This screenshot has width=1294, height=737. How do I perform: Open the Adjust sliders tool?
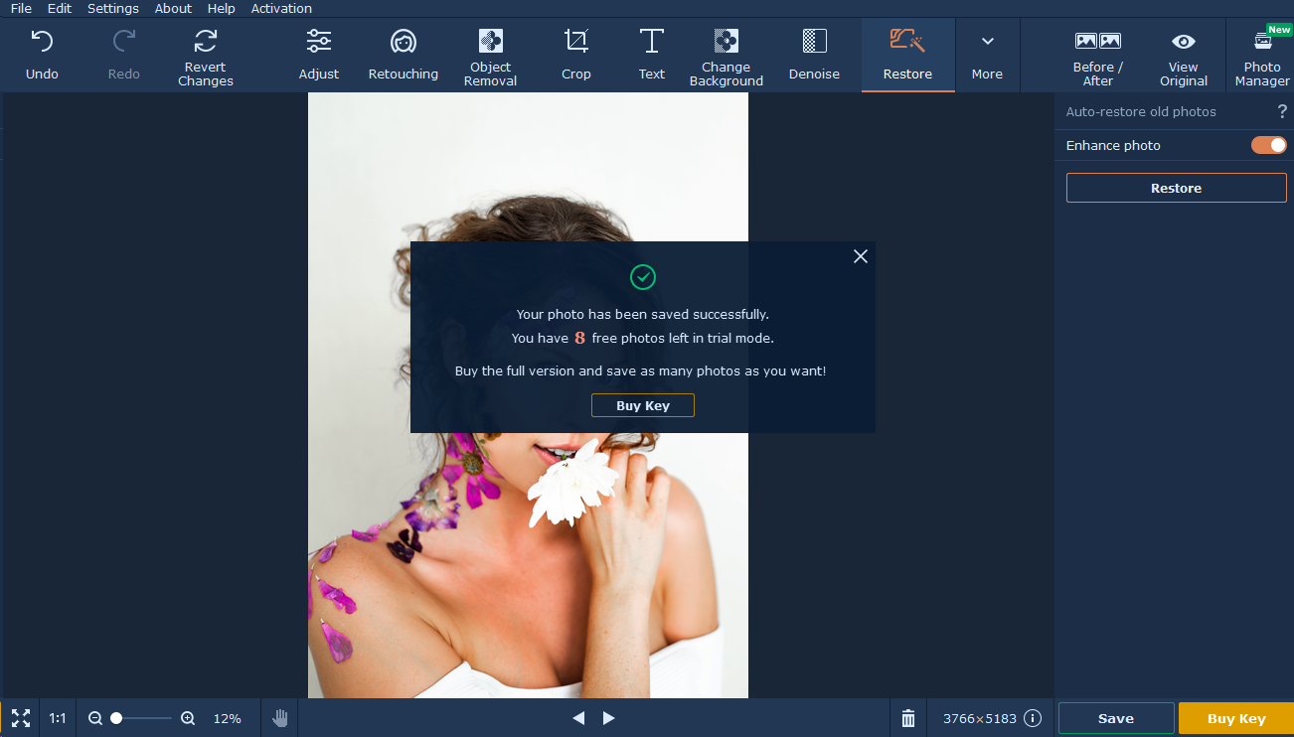[x=319, y=55]
